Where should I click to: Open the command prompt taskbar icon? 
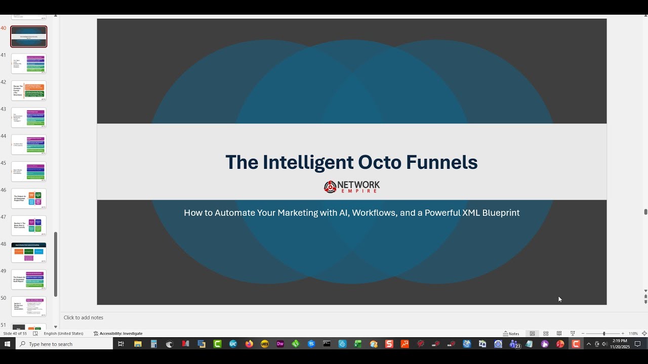click(327, 344)
